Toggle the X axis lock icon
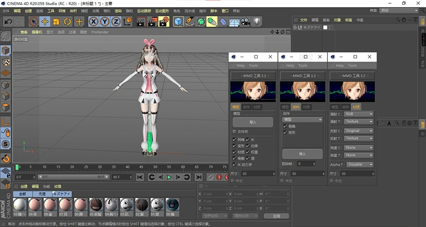 [x=93, y=21]
